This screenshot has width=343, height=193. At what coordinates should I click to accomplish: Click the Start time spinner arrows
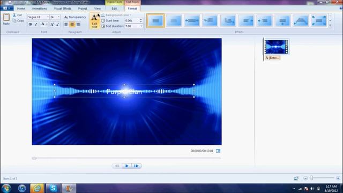pos(140,20)
